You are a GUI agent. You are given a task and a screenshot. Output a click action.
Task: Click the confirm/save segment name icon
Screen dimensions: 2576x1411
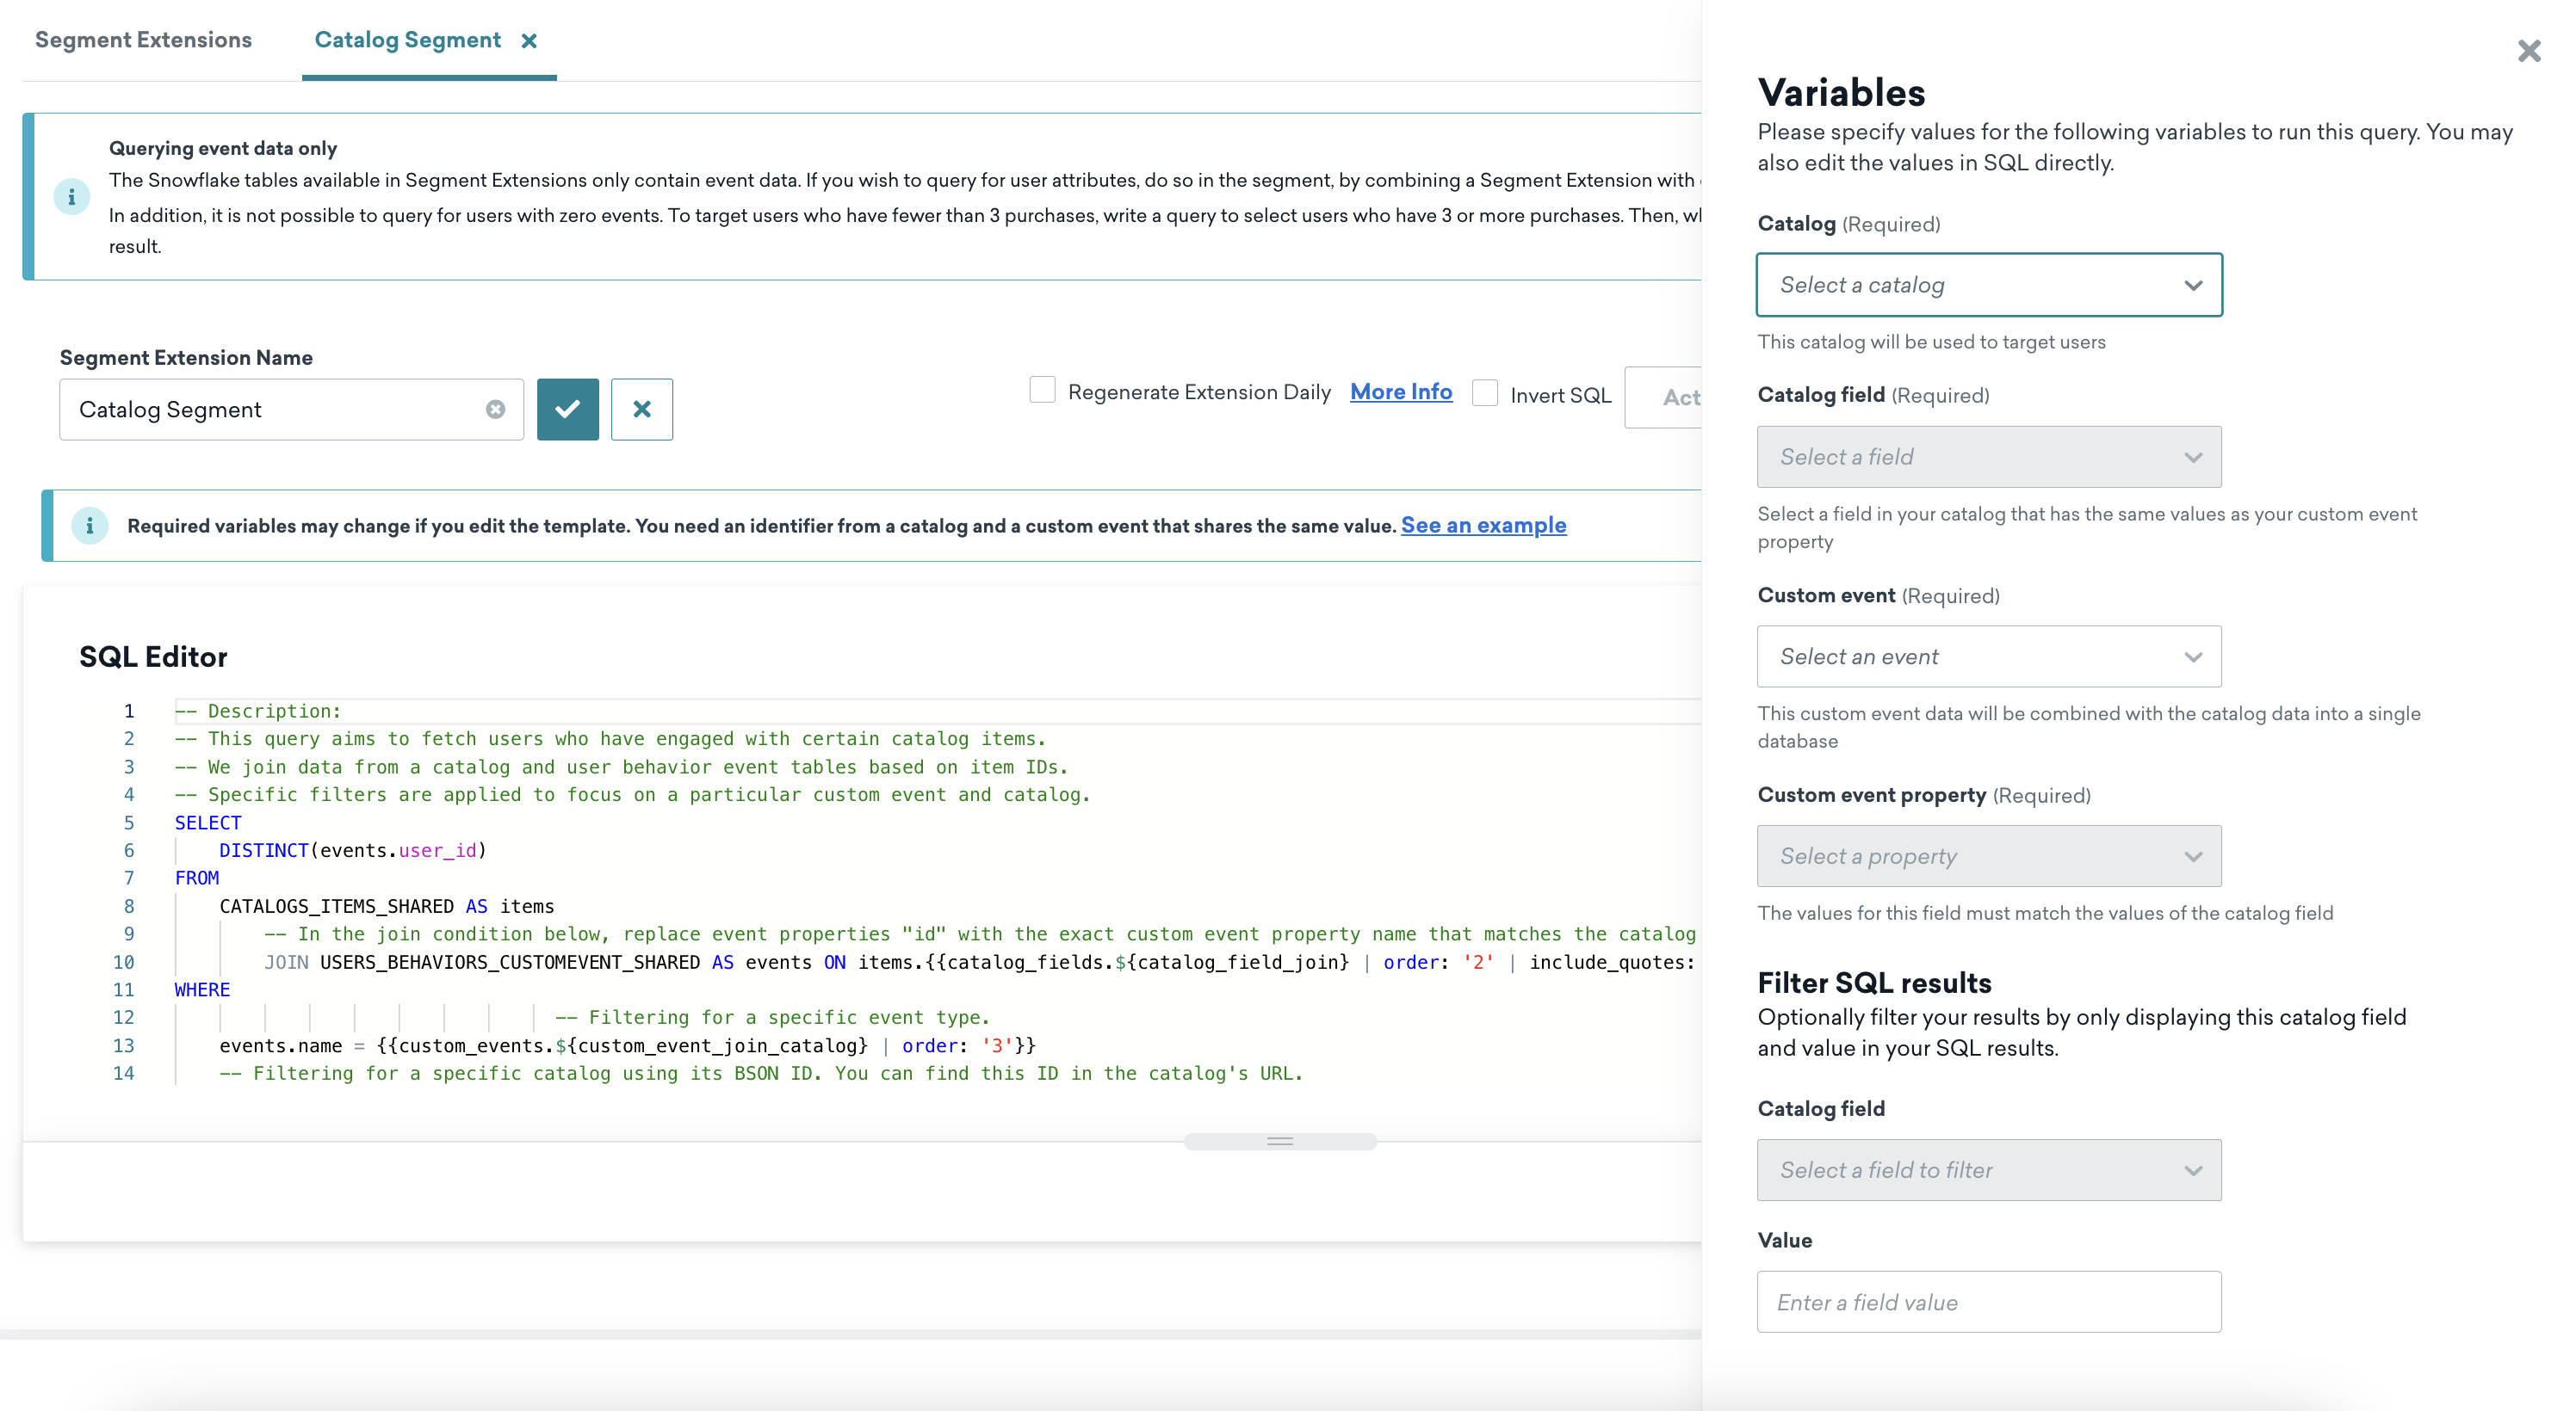tap(568, 409)
